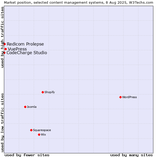Select the 'Redicom Prolepse' label
157x157 pixels.
point(25,44)
